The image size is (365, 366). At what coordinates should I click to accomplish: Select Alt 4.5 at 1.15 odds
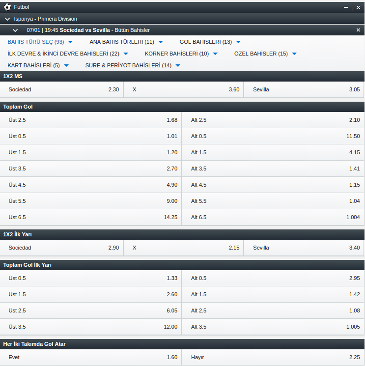pyautogui.click(x=273, y=185)
